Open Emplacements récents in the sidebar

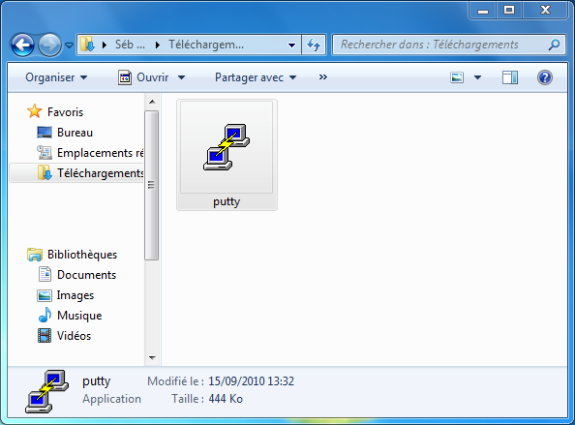coord(100,153)
